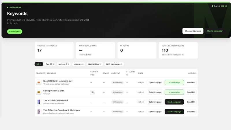The height and width of the screenshot is (130, 231).
Task: Filter by Not ranking 17
Action: (x=95, y=64)
